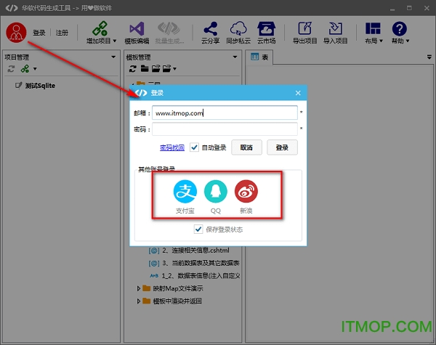Click the 登录 button in the dialog
436x345 pixels.
tap(282, 147)
